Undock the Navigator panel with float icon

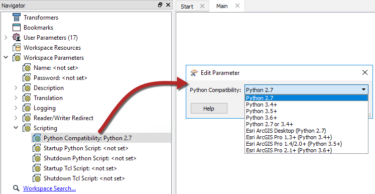tap(160, 5)
